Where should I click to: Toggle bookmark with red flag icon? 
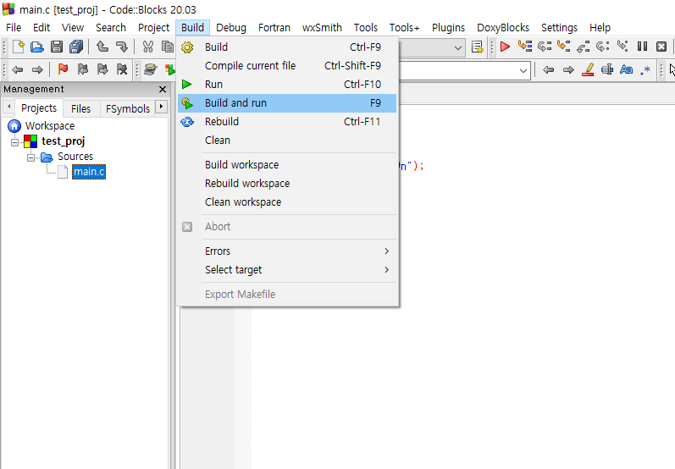coord(63,69)
